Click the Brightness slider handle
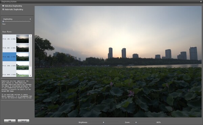 (x=104, y=122)
